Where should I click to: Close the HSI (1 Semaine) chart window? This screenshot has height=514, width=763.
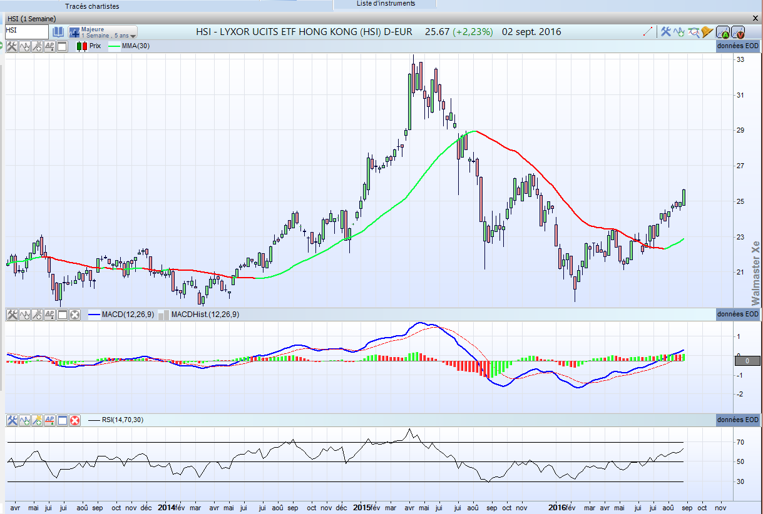(x=756, y=18)
